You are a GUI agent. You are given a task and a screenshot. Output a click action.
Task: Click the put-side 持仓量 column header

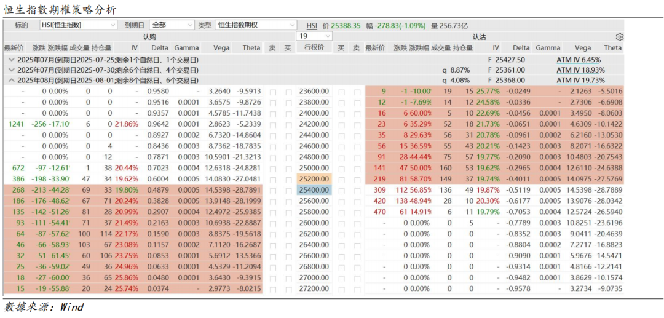[462, 48]
